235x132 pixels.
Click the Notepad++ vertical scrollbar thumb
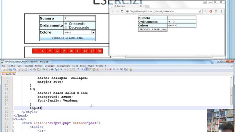232,95
